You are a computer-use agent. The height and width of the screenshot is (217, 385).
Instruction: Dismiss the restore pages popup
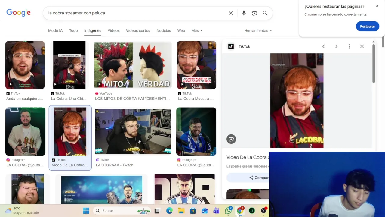pos(377,6)
